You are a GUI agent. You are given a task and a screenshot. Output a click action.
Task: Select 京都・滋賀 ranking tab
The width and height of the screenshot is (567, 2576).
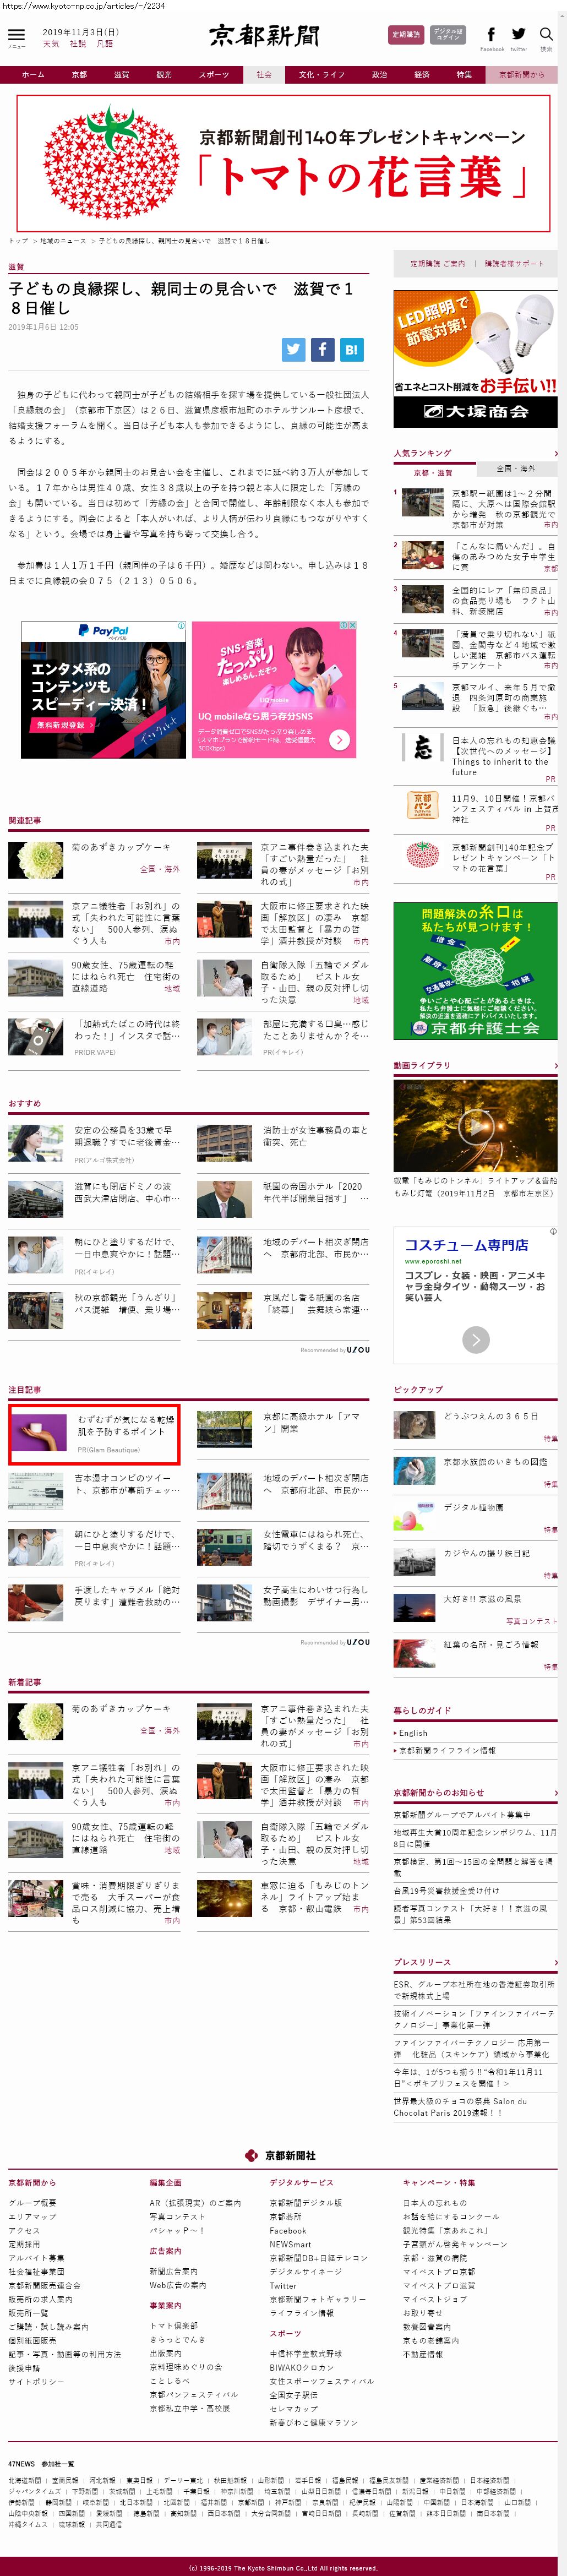click(433, 472)
